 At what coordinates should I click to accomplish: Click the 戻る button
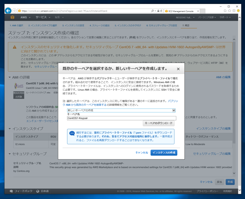pyautogui.click(x=220, y=182)
